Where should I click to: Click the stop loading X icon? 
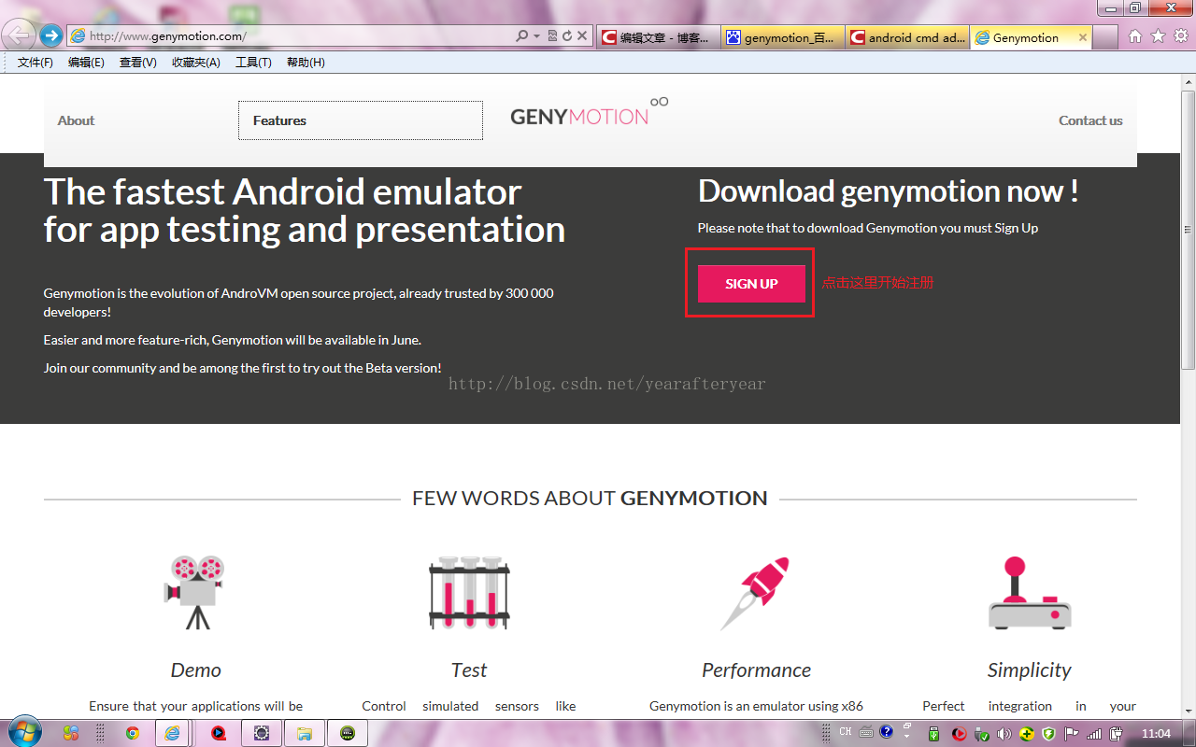coord(582,36)
